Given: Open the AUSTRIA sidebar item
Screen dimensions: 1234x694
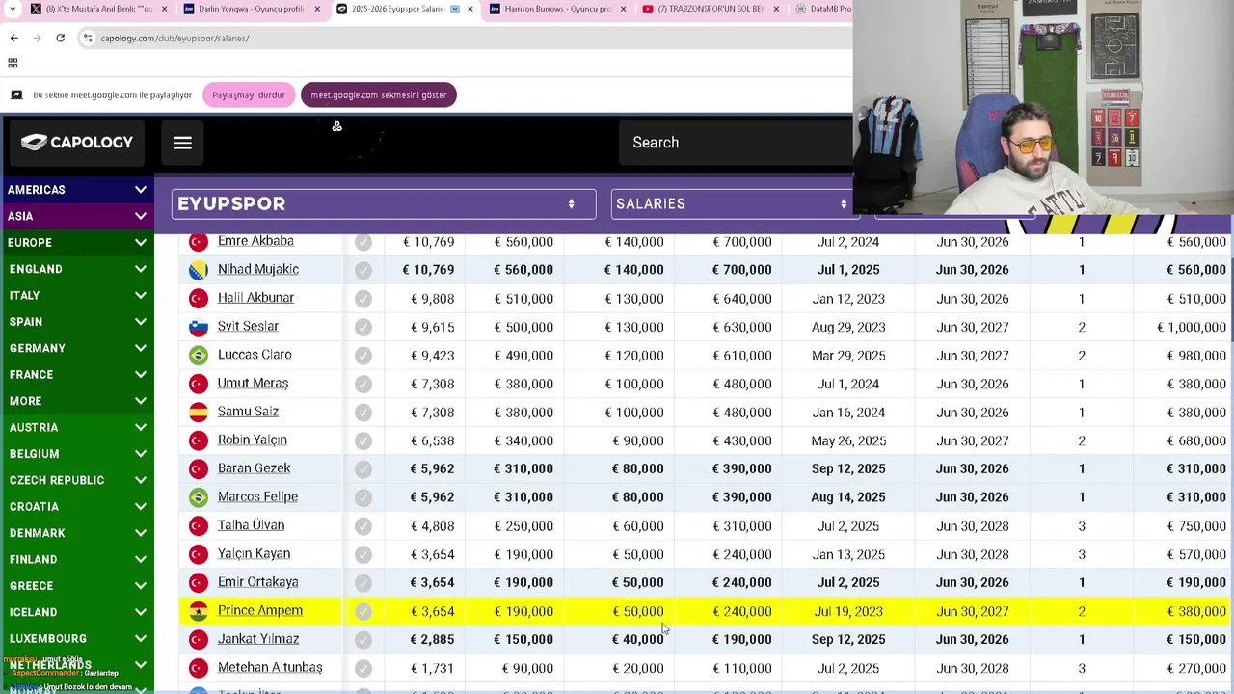Looking at the screenshot, I should coord(77,427).
